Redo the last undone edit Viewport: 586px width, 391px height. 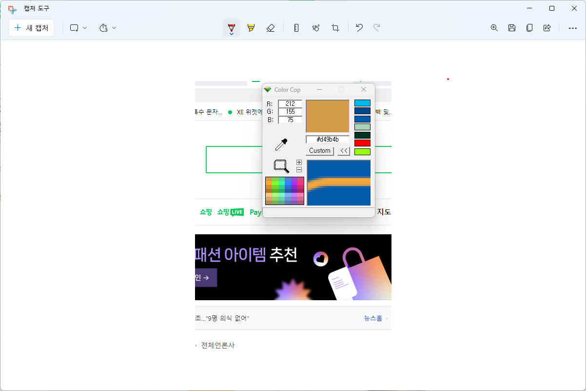(377, 28)
